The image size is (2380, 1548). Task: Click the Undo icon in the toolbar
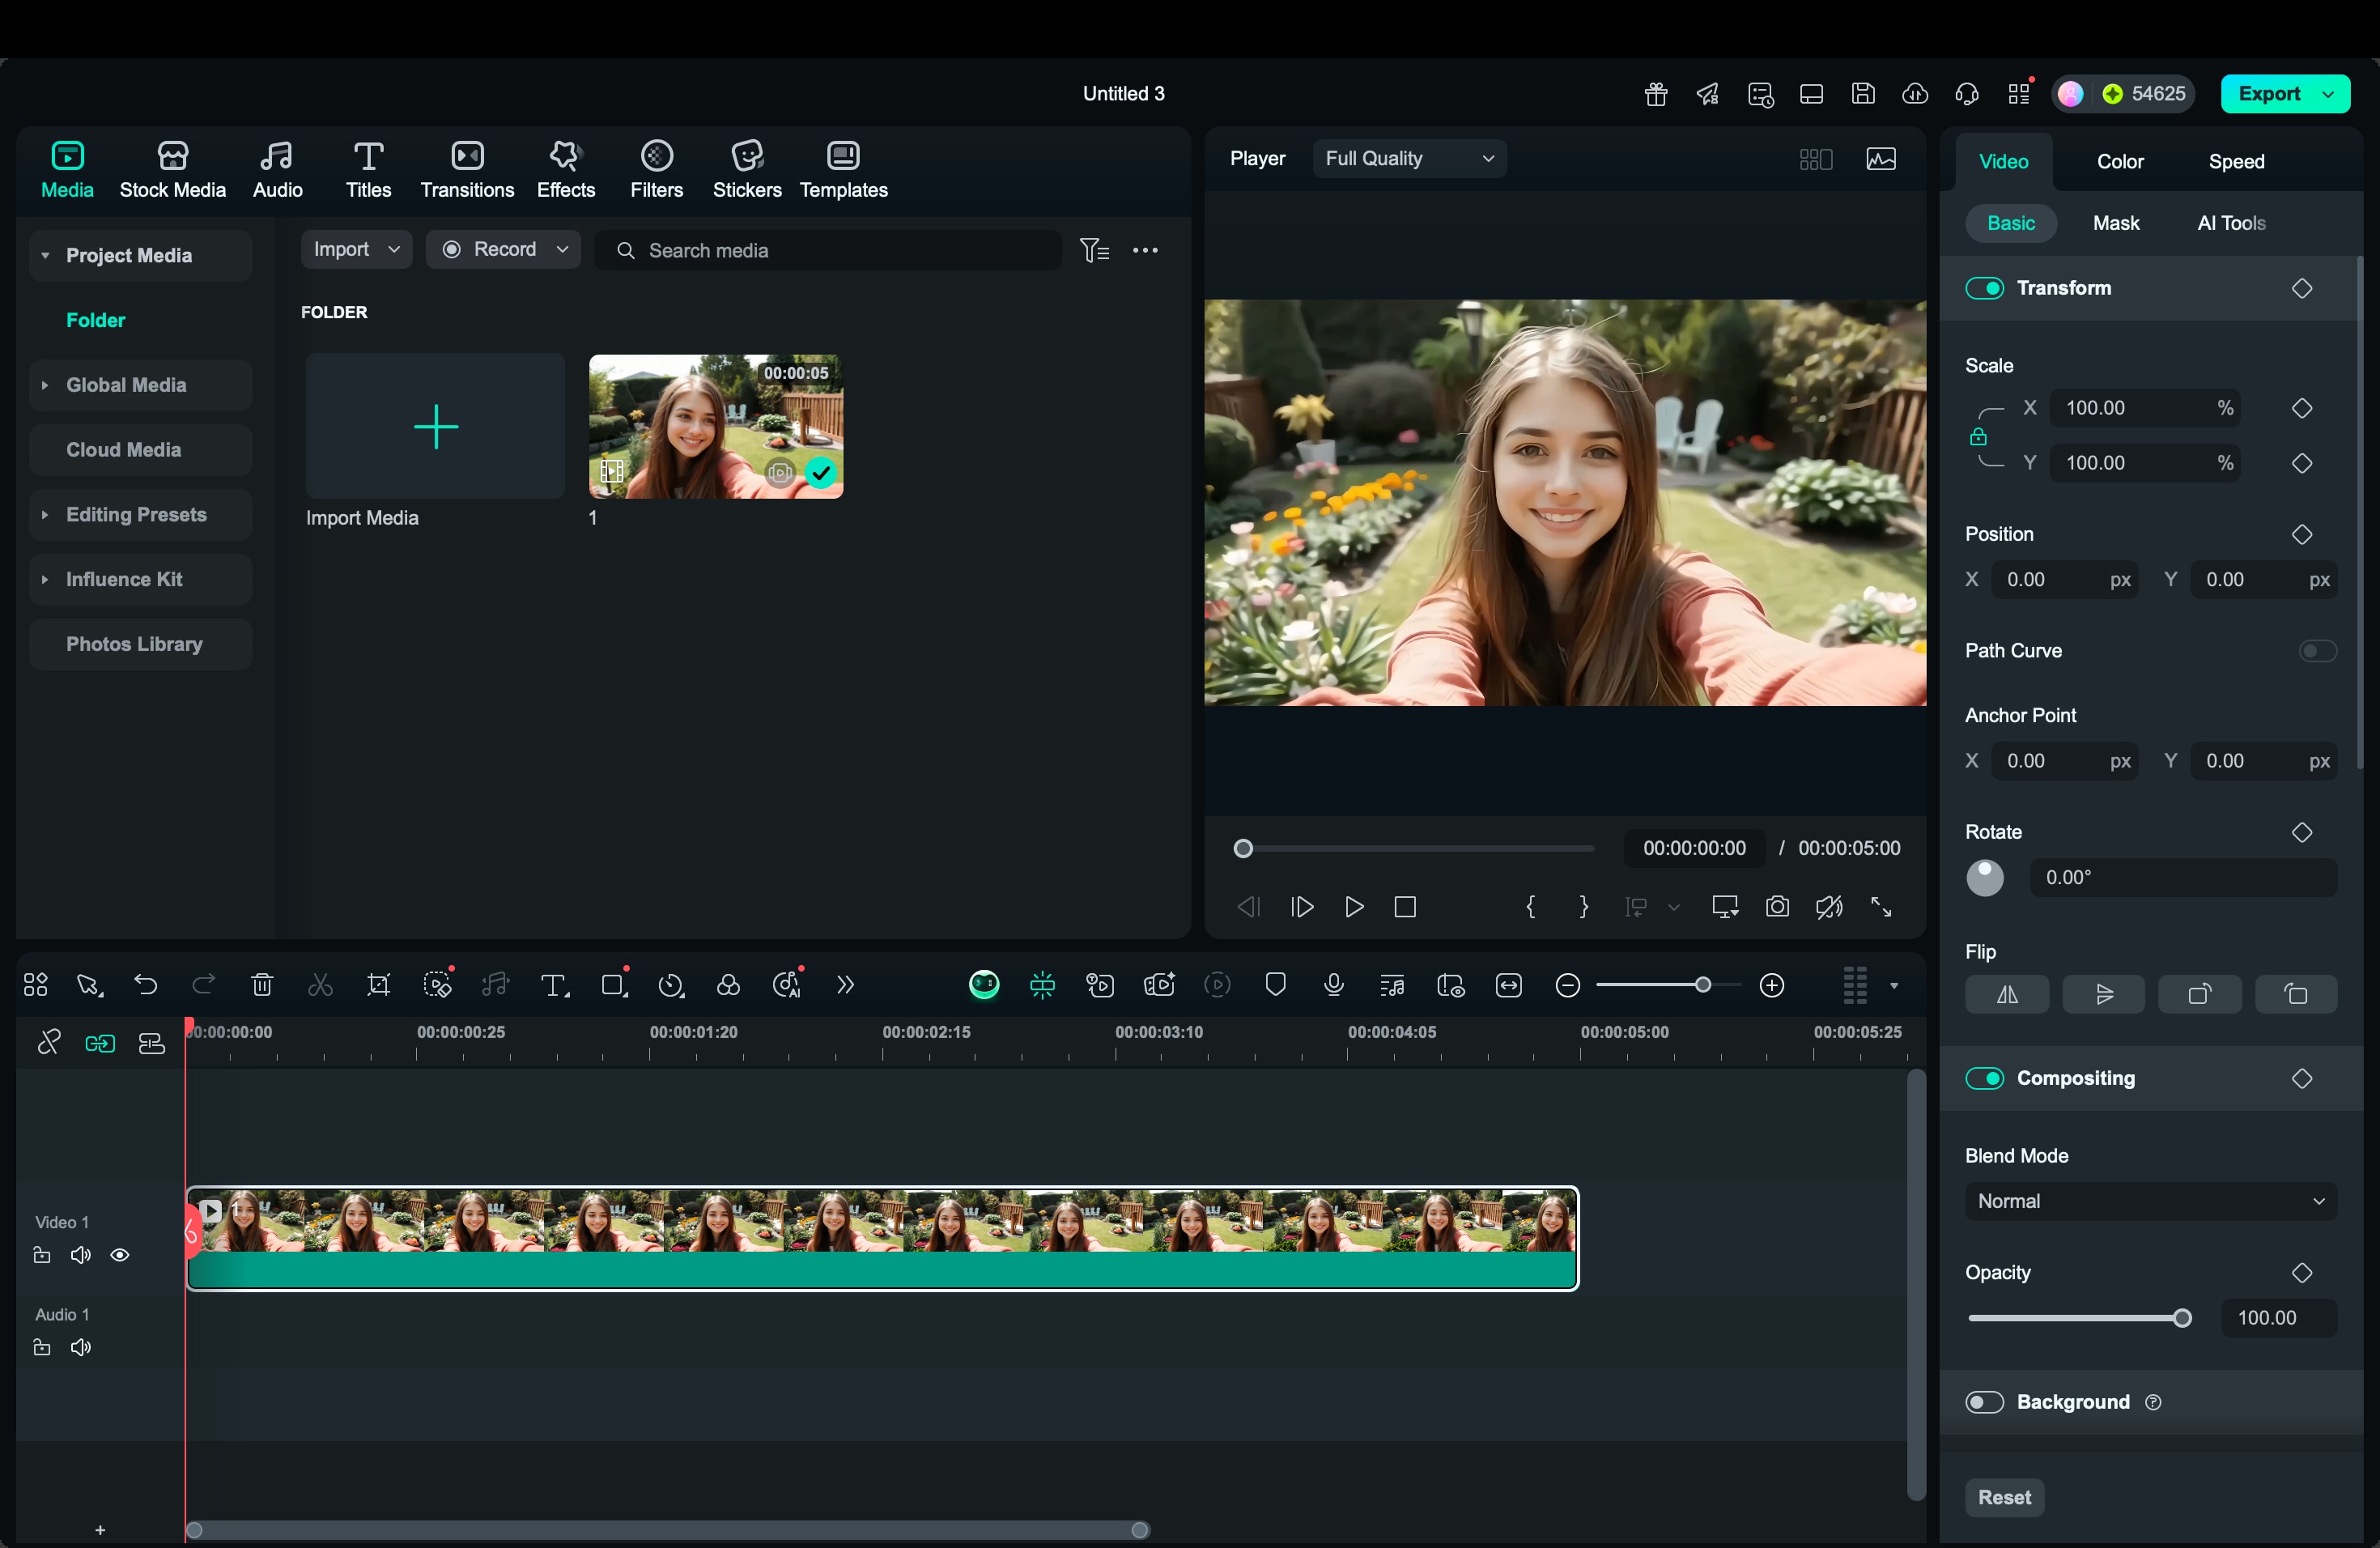coord(146,985)
